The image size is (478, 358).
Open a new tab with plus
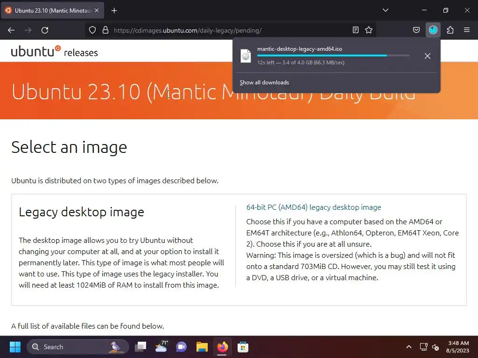[114, 11]
